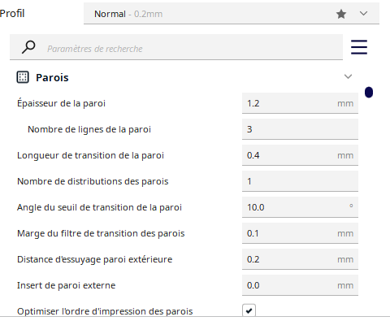Open the Profil dropdown chevron
The image size is (390, 321).
(x=363, y=13)
